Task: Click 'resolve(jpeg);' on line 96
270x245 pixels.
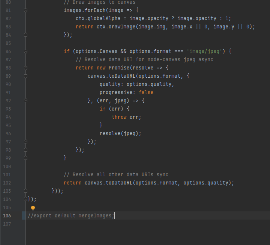Action: 120,134
